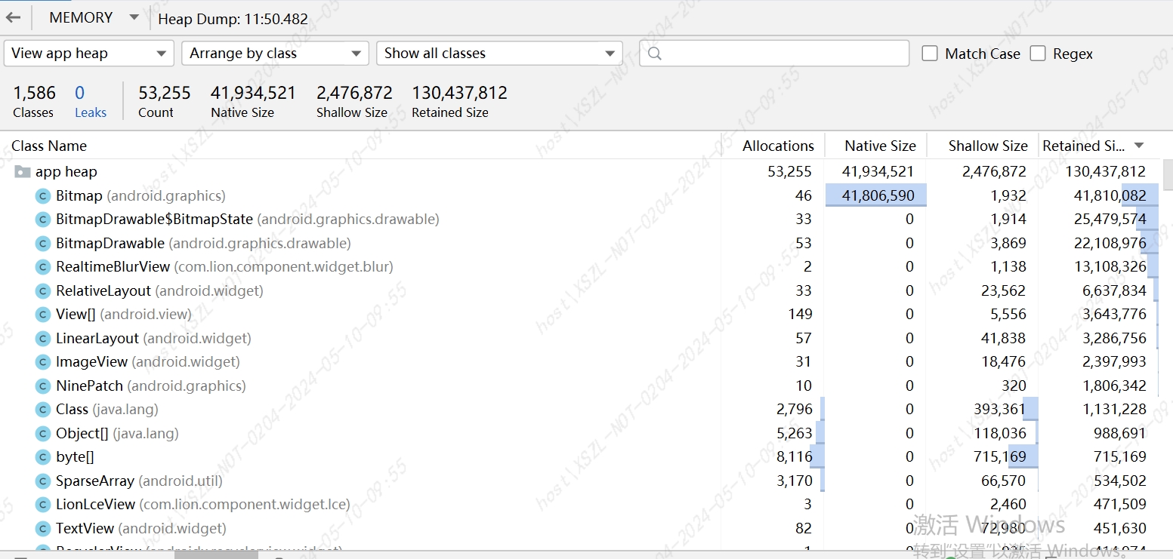Expand the Show all classes dropdown

(499, 54)
